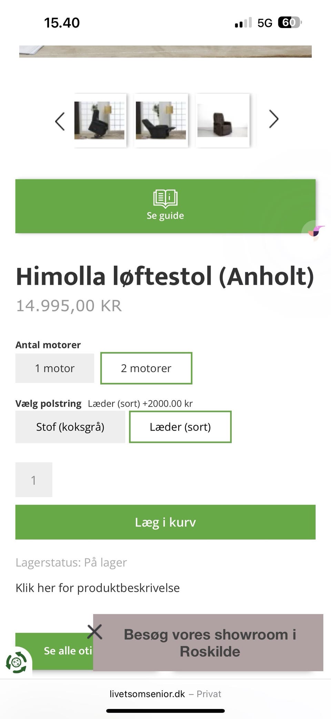View the reclined chair thumbnail

coord(161,121)
